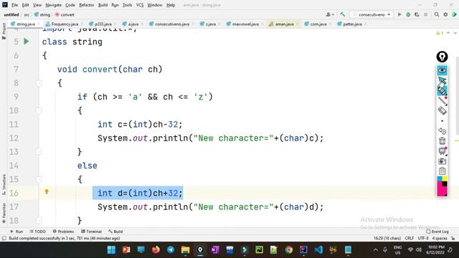Image resolution: width=459 pixels, height=258 pixels.
Task: Click the Epic Pen logo button
Action: click(442, 57)
